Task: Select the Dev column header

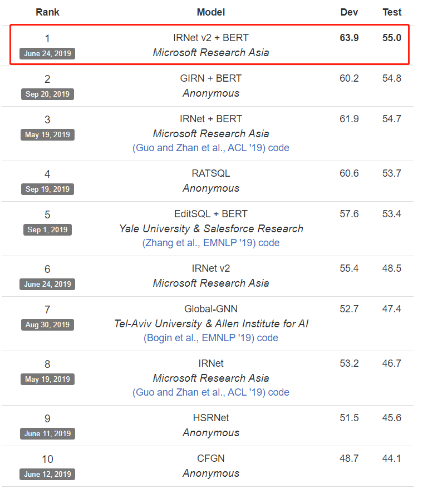Action: coord(349,12)
